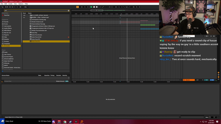Open the Master track 1/2 output dropdown
Image resolution: width=221 pixels, height=124 pixels.
200,80
